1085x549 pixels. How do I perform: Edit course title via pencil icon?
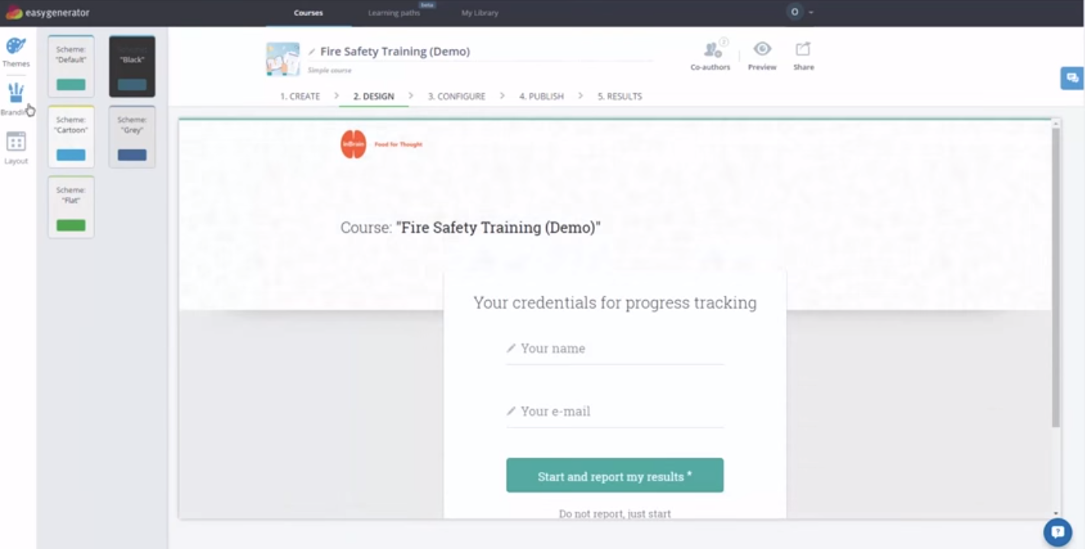(312, 52)
